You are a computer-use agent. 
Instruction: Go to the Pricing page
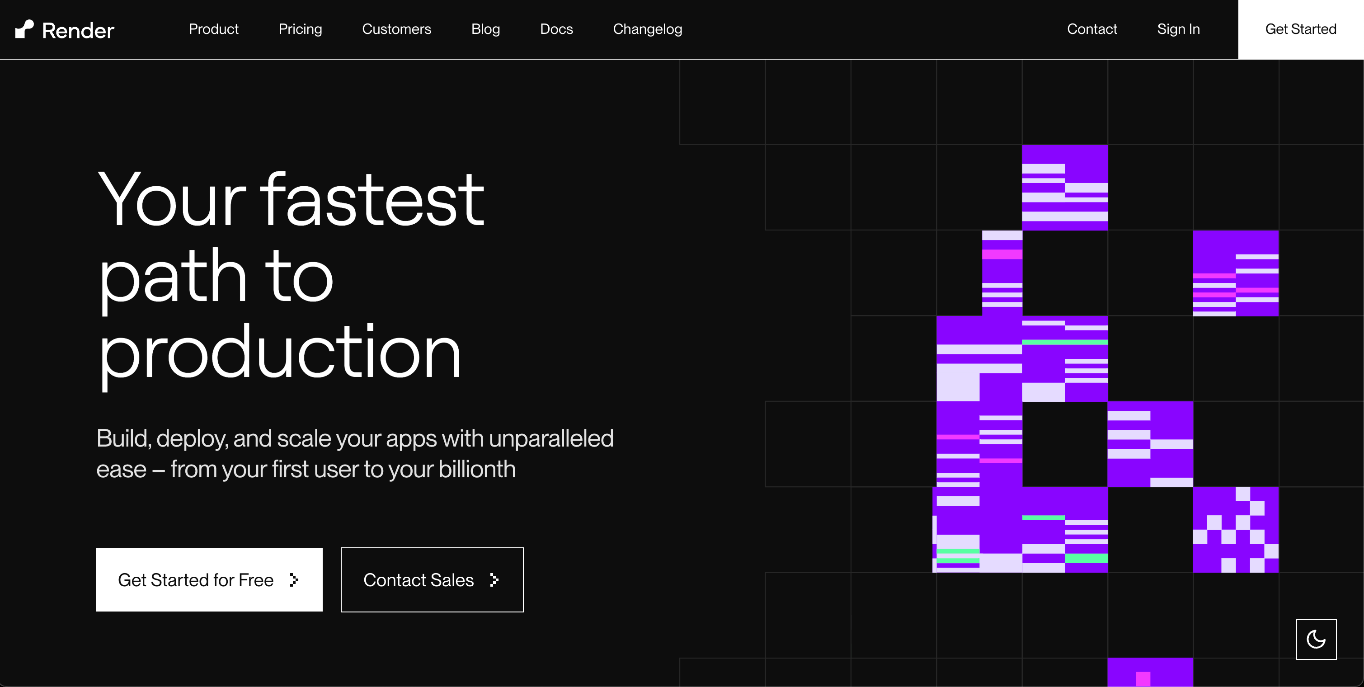(300, 29)
